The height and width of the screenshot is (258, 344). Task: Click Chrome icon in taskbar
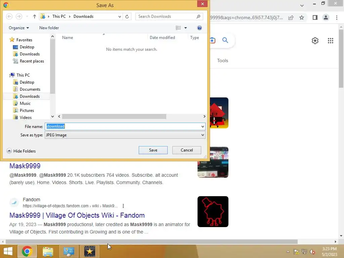[x=27, y=251]
